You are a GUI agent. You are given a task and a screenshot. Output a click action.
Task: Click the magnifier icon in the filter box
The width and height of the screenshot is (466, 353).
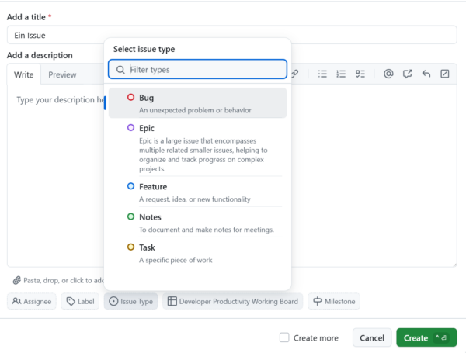(120, 70)
